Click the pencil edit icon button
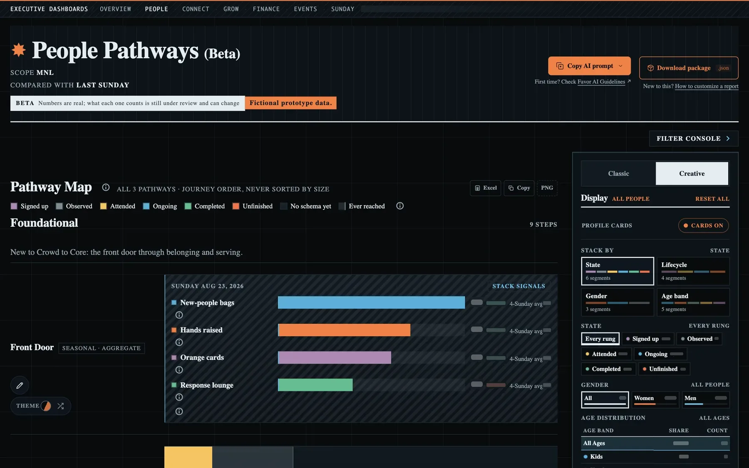 click(x=20, y=385)
